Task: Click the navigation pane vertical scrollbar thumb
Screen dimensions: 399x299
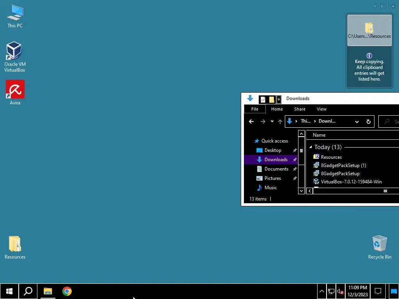Action: (x=301, y=151)
